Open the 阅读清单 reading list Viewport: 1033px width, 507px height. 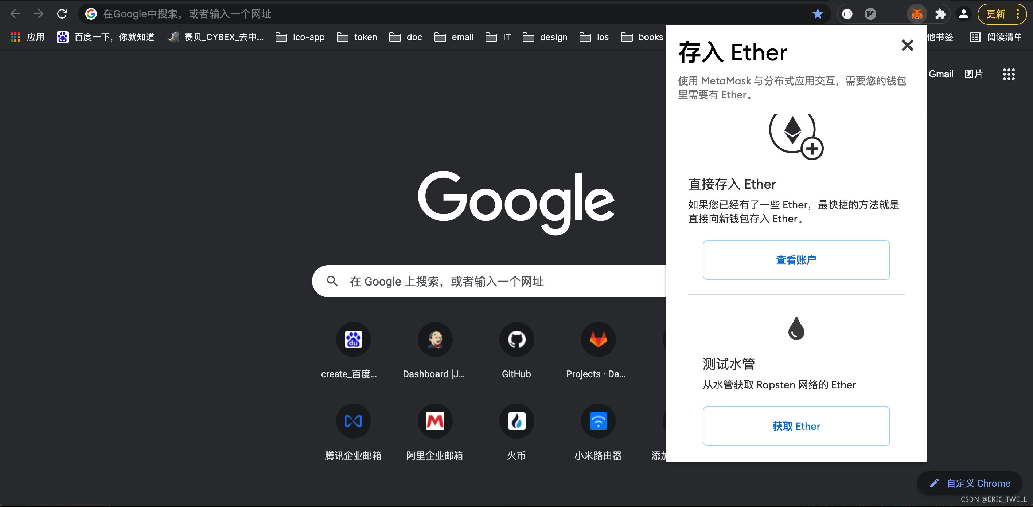click(x=996, y=37)
